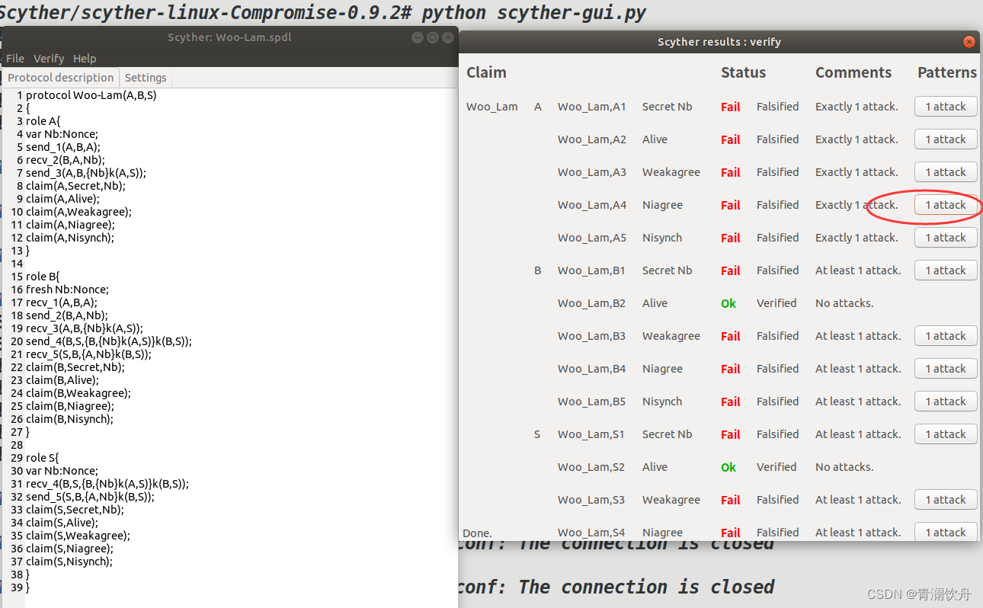
Task: Click 'Falsified' text in the Woo_Lam,A2 row
Action: (x=778, y=139)
